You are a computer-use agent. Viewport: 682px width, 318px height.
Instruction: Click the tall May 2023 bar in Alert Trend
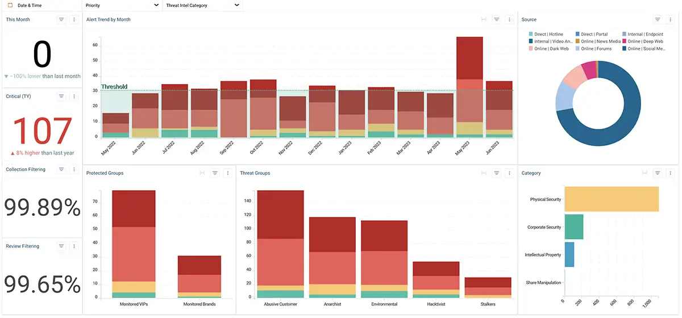pos(469,87)
